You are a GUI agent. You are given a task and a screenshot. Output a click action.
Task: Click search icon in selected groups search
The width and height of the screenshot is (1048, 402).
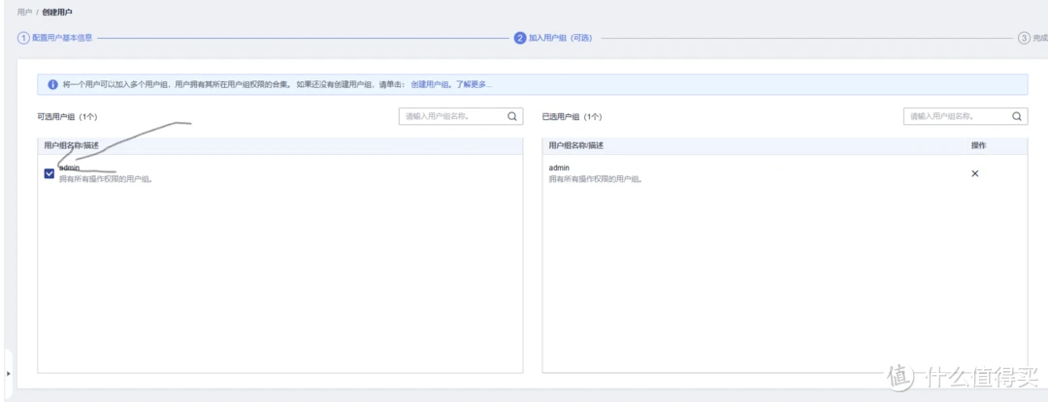pyautogui.click(x=1017, y=116)
